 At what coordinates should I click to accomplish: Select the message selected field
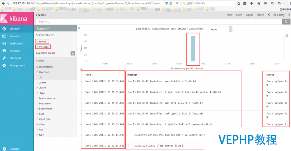point(43,47)
